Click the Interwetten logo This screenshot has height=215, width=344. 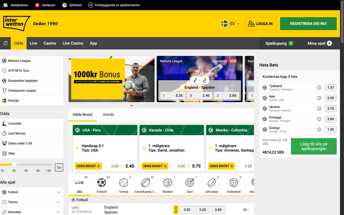pyautogui.click(x=17, y=23)
